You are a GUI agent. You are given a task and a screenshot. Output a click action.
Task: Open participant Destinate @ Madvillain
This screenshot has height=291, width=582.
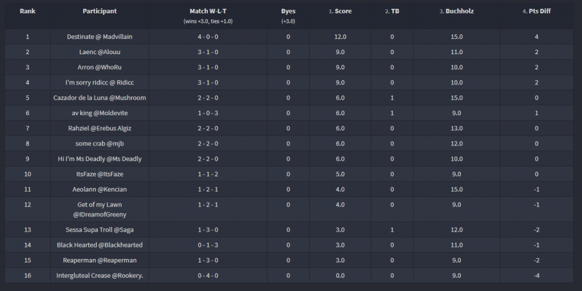pos(100,37)
